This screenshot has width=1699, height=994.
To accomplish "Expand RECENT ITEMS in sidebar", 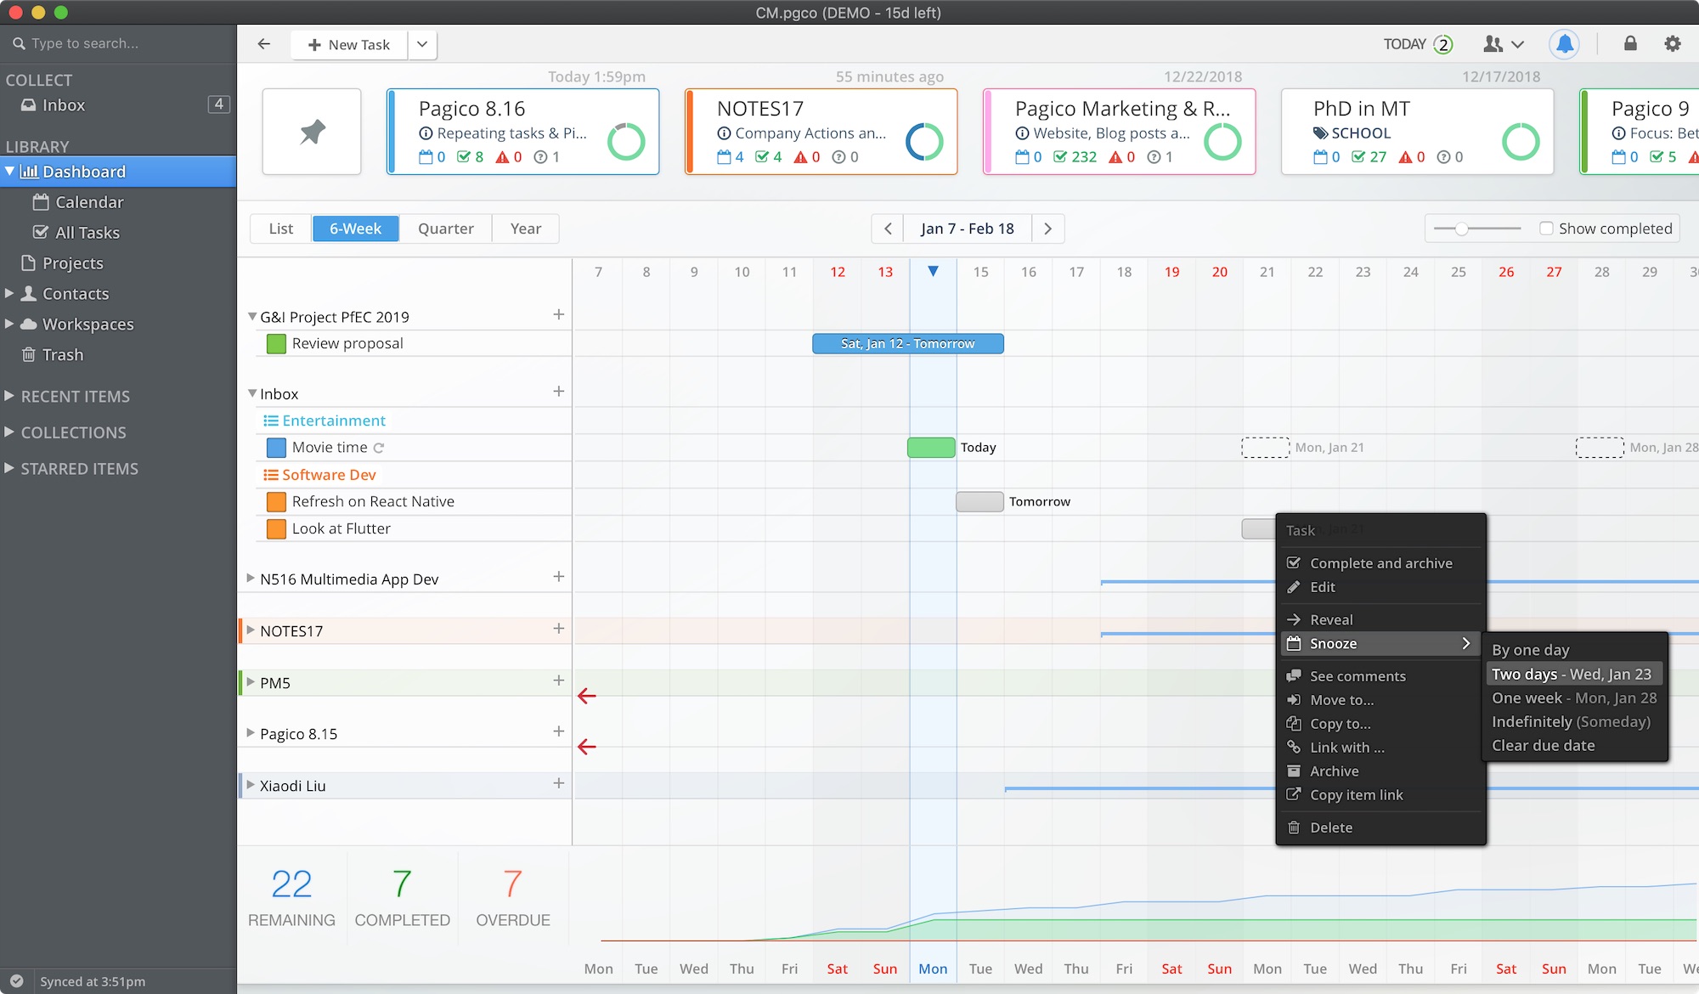I will [x=9, y=396].
